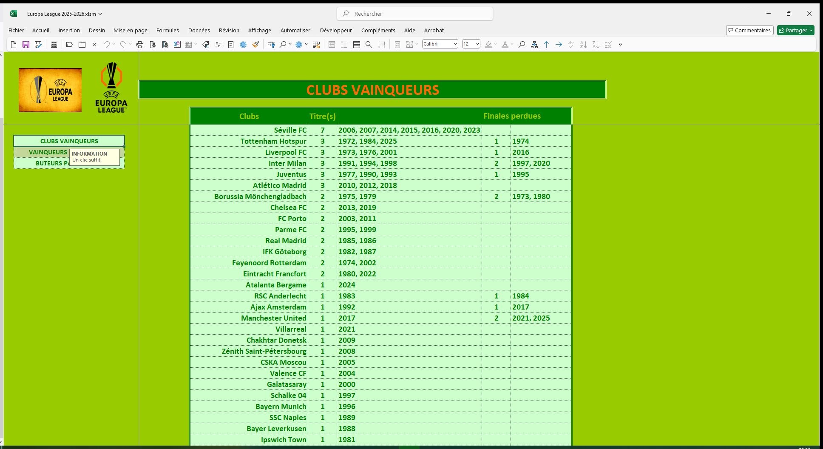Screen dimensions: 823x449
Task: Select the Manchester United cell
Action: [249, 318]
